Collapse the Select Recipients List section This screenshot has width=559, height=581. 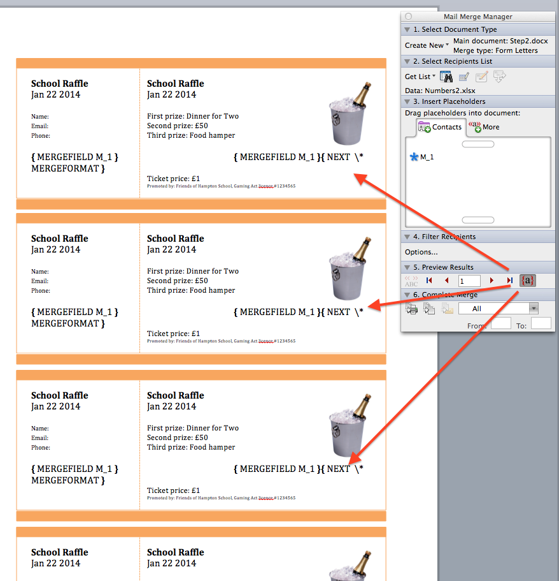(407, 61)
